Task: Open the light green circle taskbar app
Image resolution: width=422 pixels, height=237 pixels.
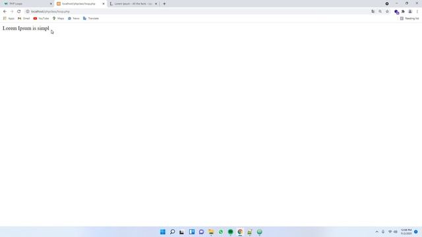Action: pos(259,232)
